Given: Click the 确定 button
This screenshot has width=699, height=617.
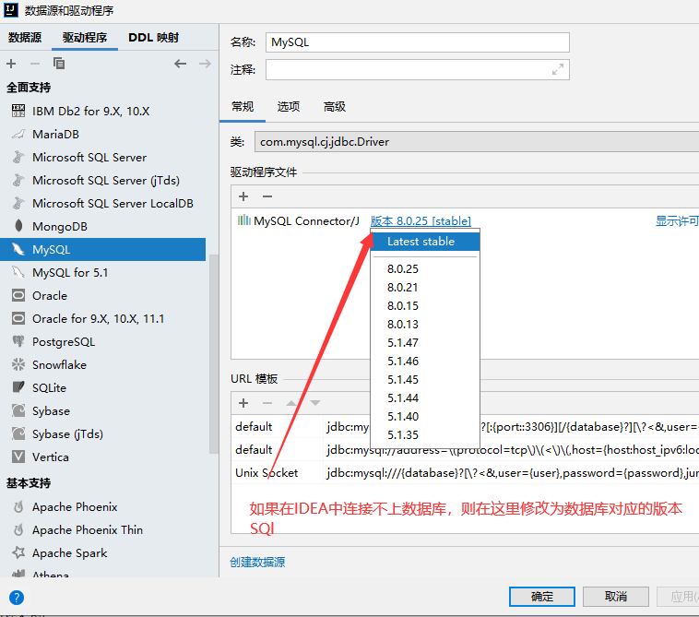Looking at the screenshot, I should (x=542, y=597).
